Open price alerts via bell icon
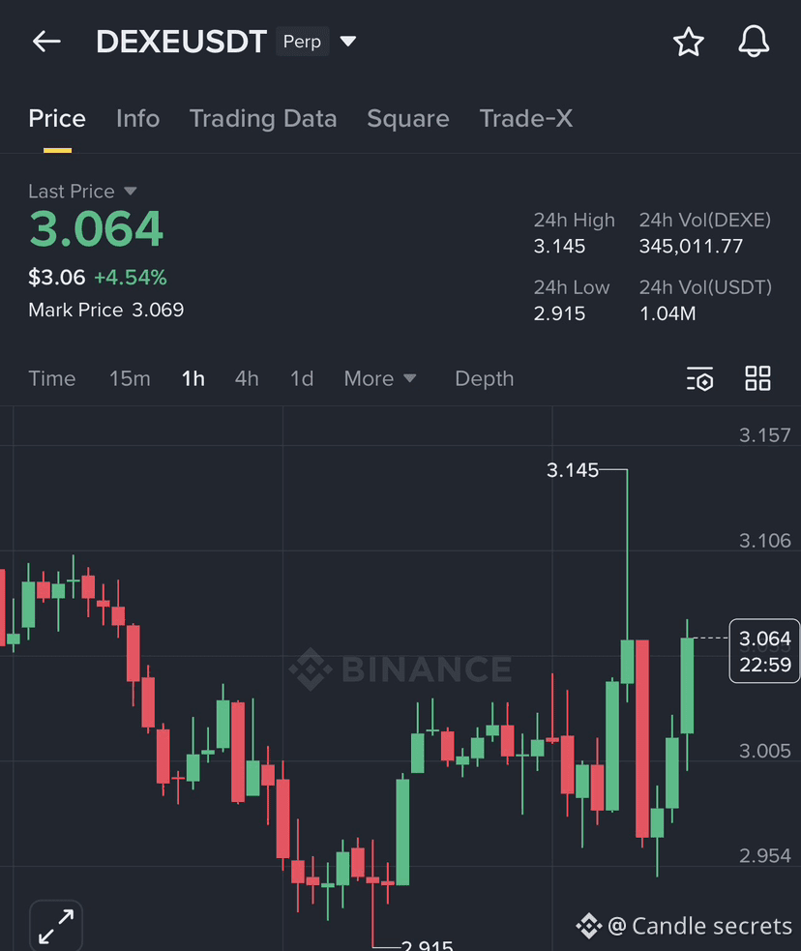 pos(754,42)
